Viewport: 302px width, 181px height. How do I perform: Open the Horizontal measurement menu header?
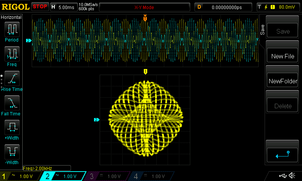click(x=11, y=17)
